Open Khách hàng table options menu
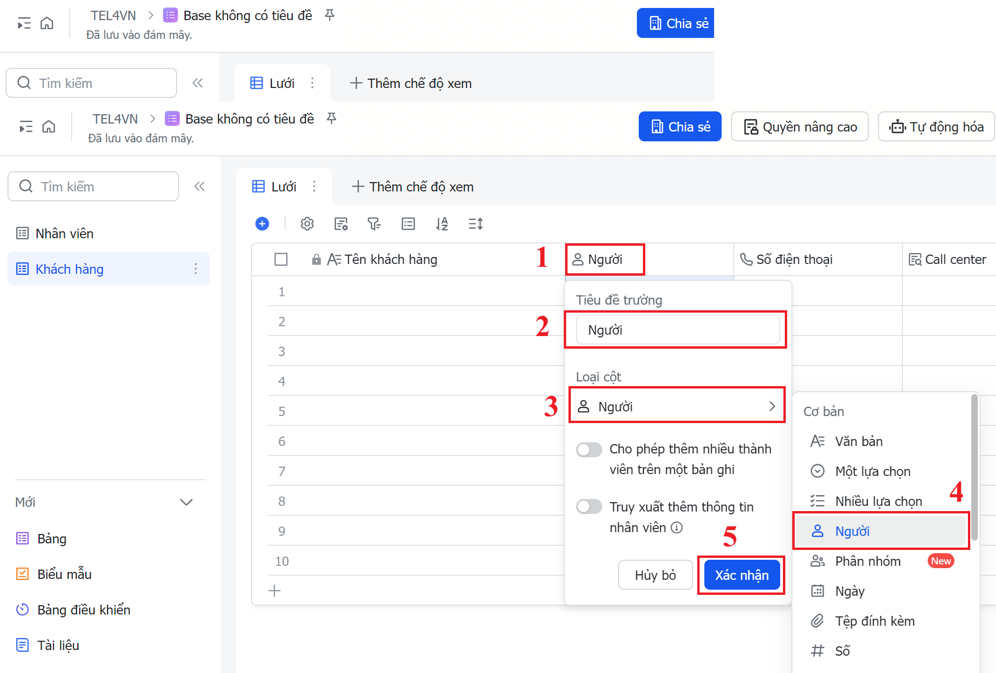 [196, 269]
